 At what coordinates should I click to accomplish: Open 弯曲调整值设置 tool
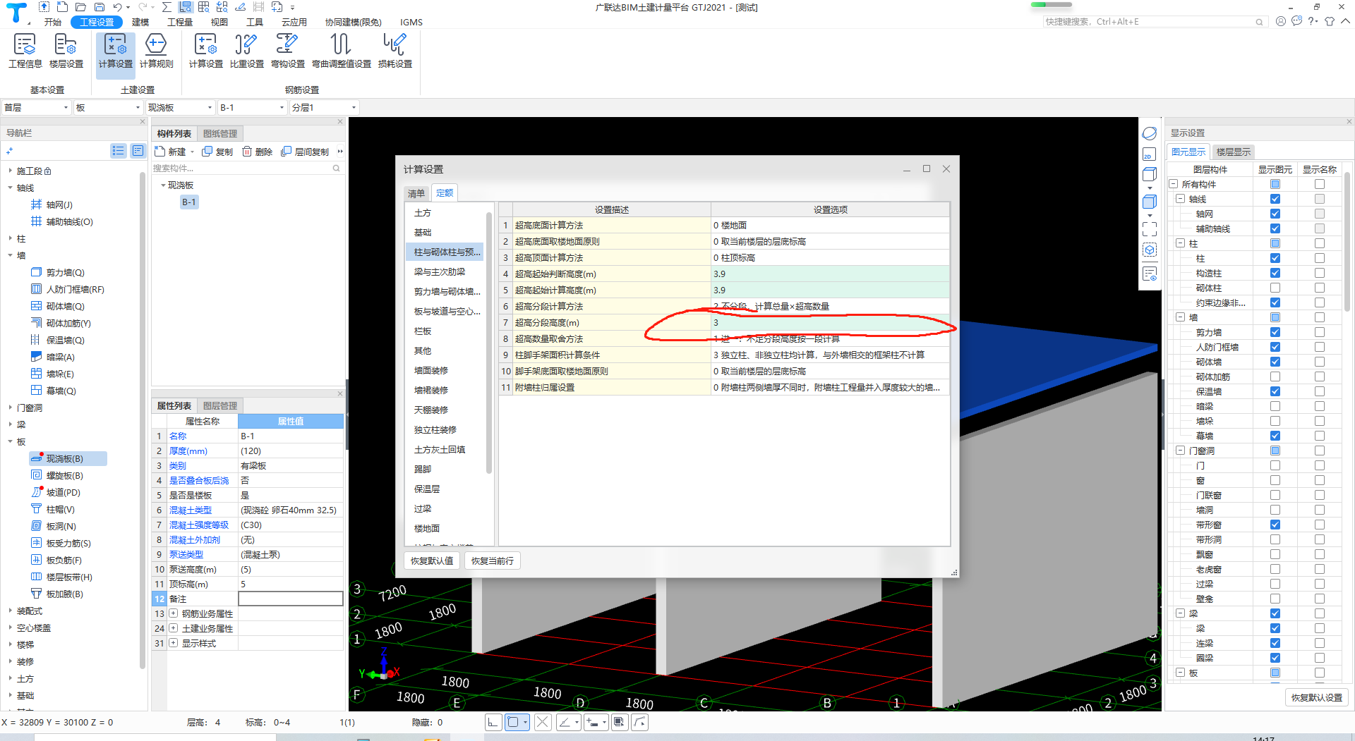(341, 51)
